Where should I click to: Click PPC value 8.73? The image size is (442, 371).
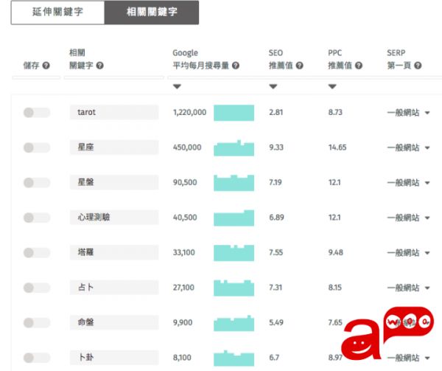click(335, 113)
